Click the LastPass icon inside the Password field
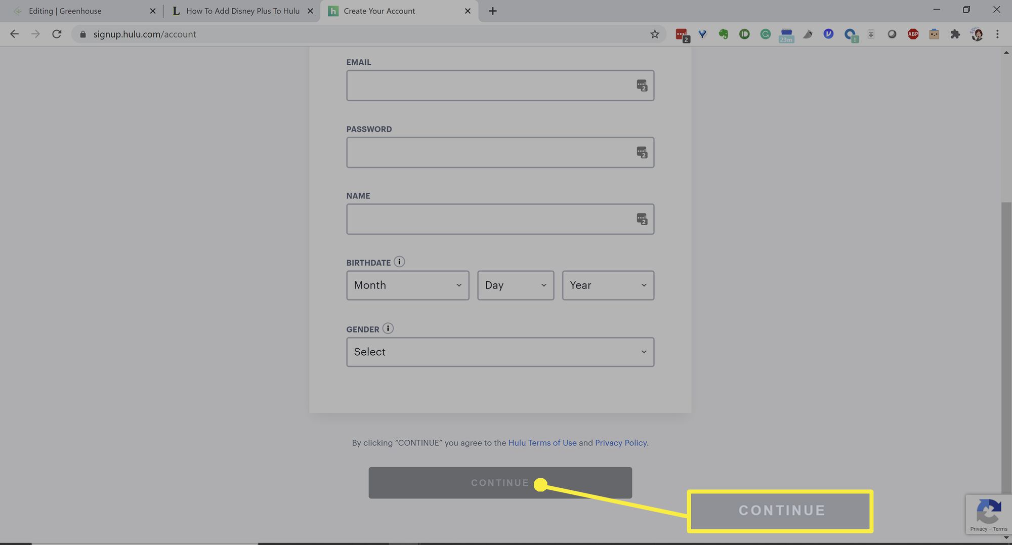The image size is (1012, 545). [x=642, y=152]
